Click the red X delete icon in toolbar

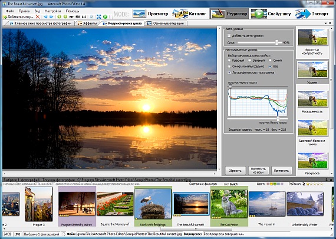[38, 16]
